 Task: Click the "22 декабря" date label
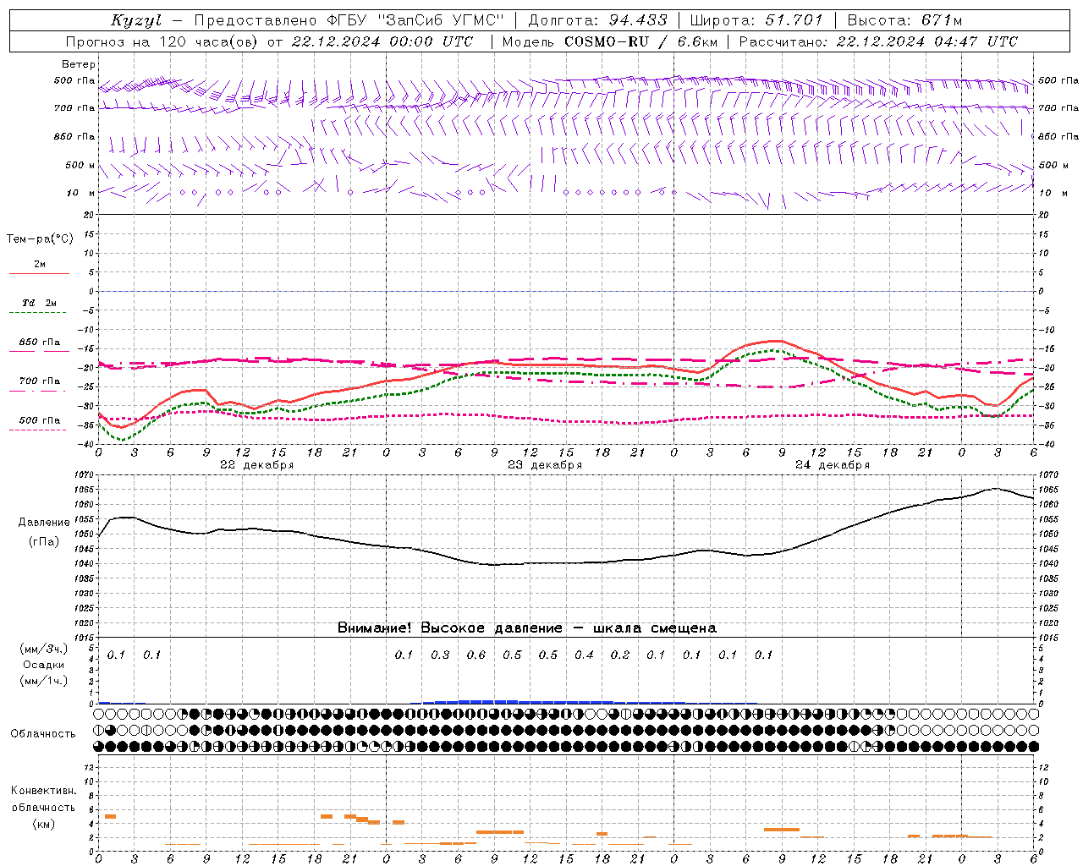point(257,465)
